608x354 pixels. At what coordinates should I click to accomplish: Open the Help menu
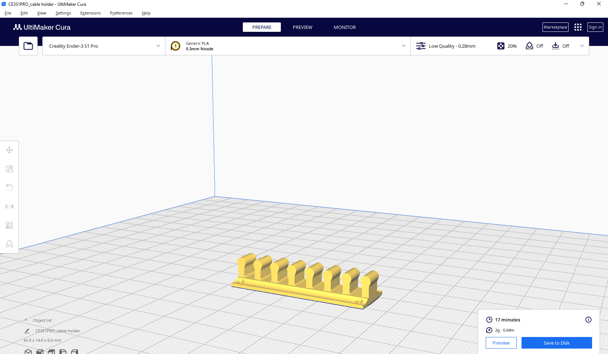tap(146, 13)
